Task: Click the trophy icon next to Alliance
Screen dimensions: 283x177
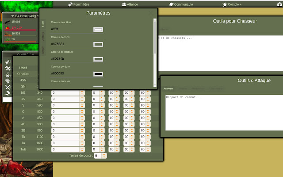Action: (124, 4)
